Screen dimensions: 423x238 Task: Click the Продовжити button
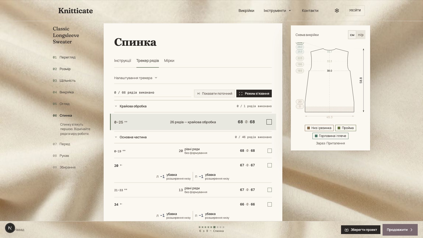pyautogui.click(x=400, y=230)
